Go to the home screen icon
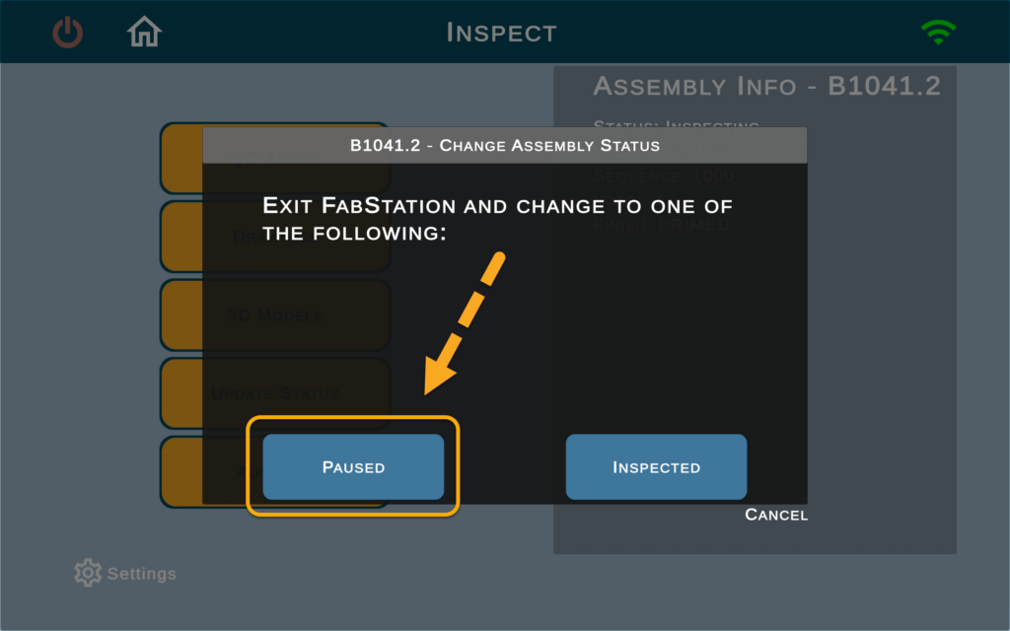 pyautogui.click(x=144, y=32)
